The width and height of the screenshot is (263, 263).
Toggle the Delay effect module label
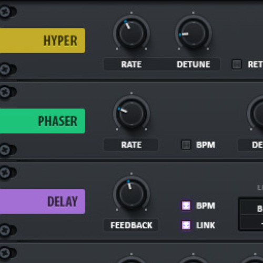[x=43, y=201]
